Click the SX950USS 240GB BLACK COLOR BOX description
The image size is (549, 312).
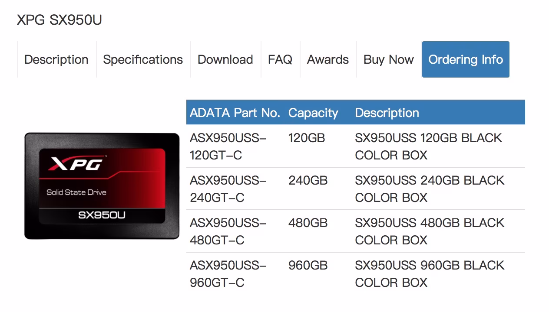(430, 189)
